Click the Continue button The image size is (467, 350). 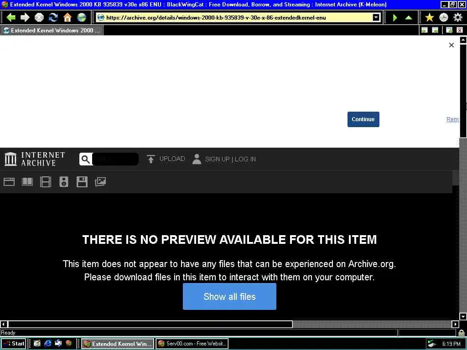pyautogui.click(x=363, y=119)
